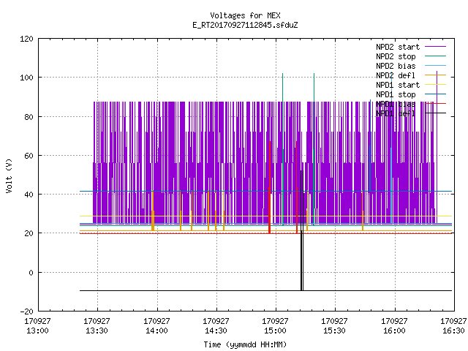The image size is (468, 351).
Task: Click the 'NPD1 stop' legend label
Action: click(396, 94)
